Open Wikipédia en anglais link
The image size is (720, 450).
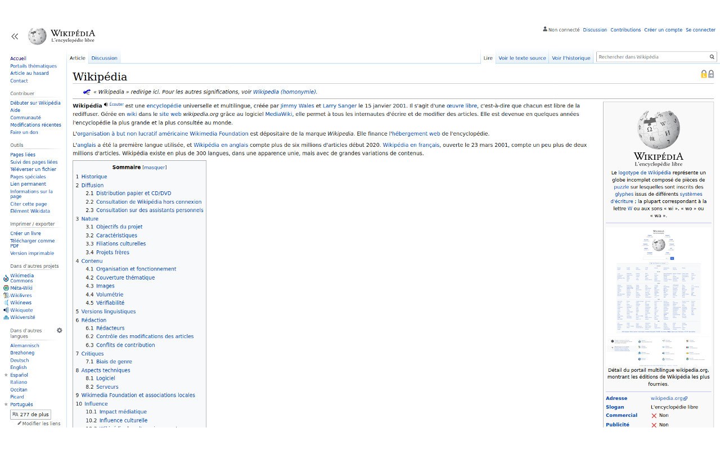[221, 145]
